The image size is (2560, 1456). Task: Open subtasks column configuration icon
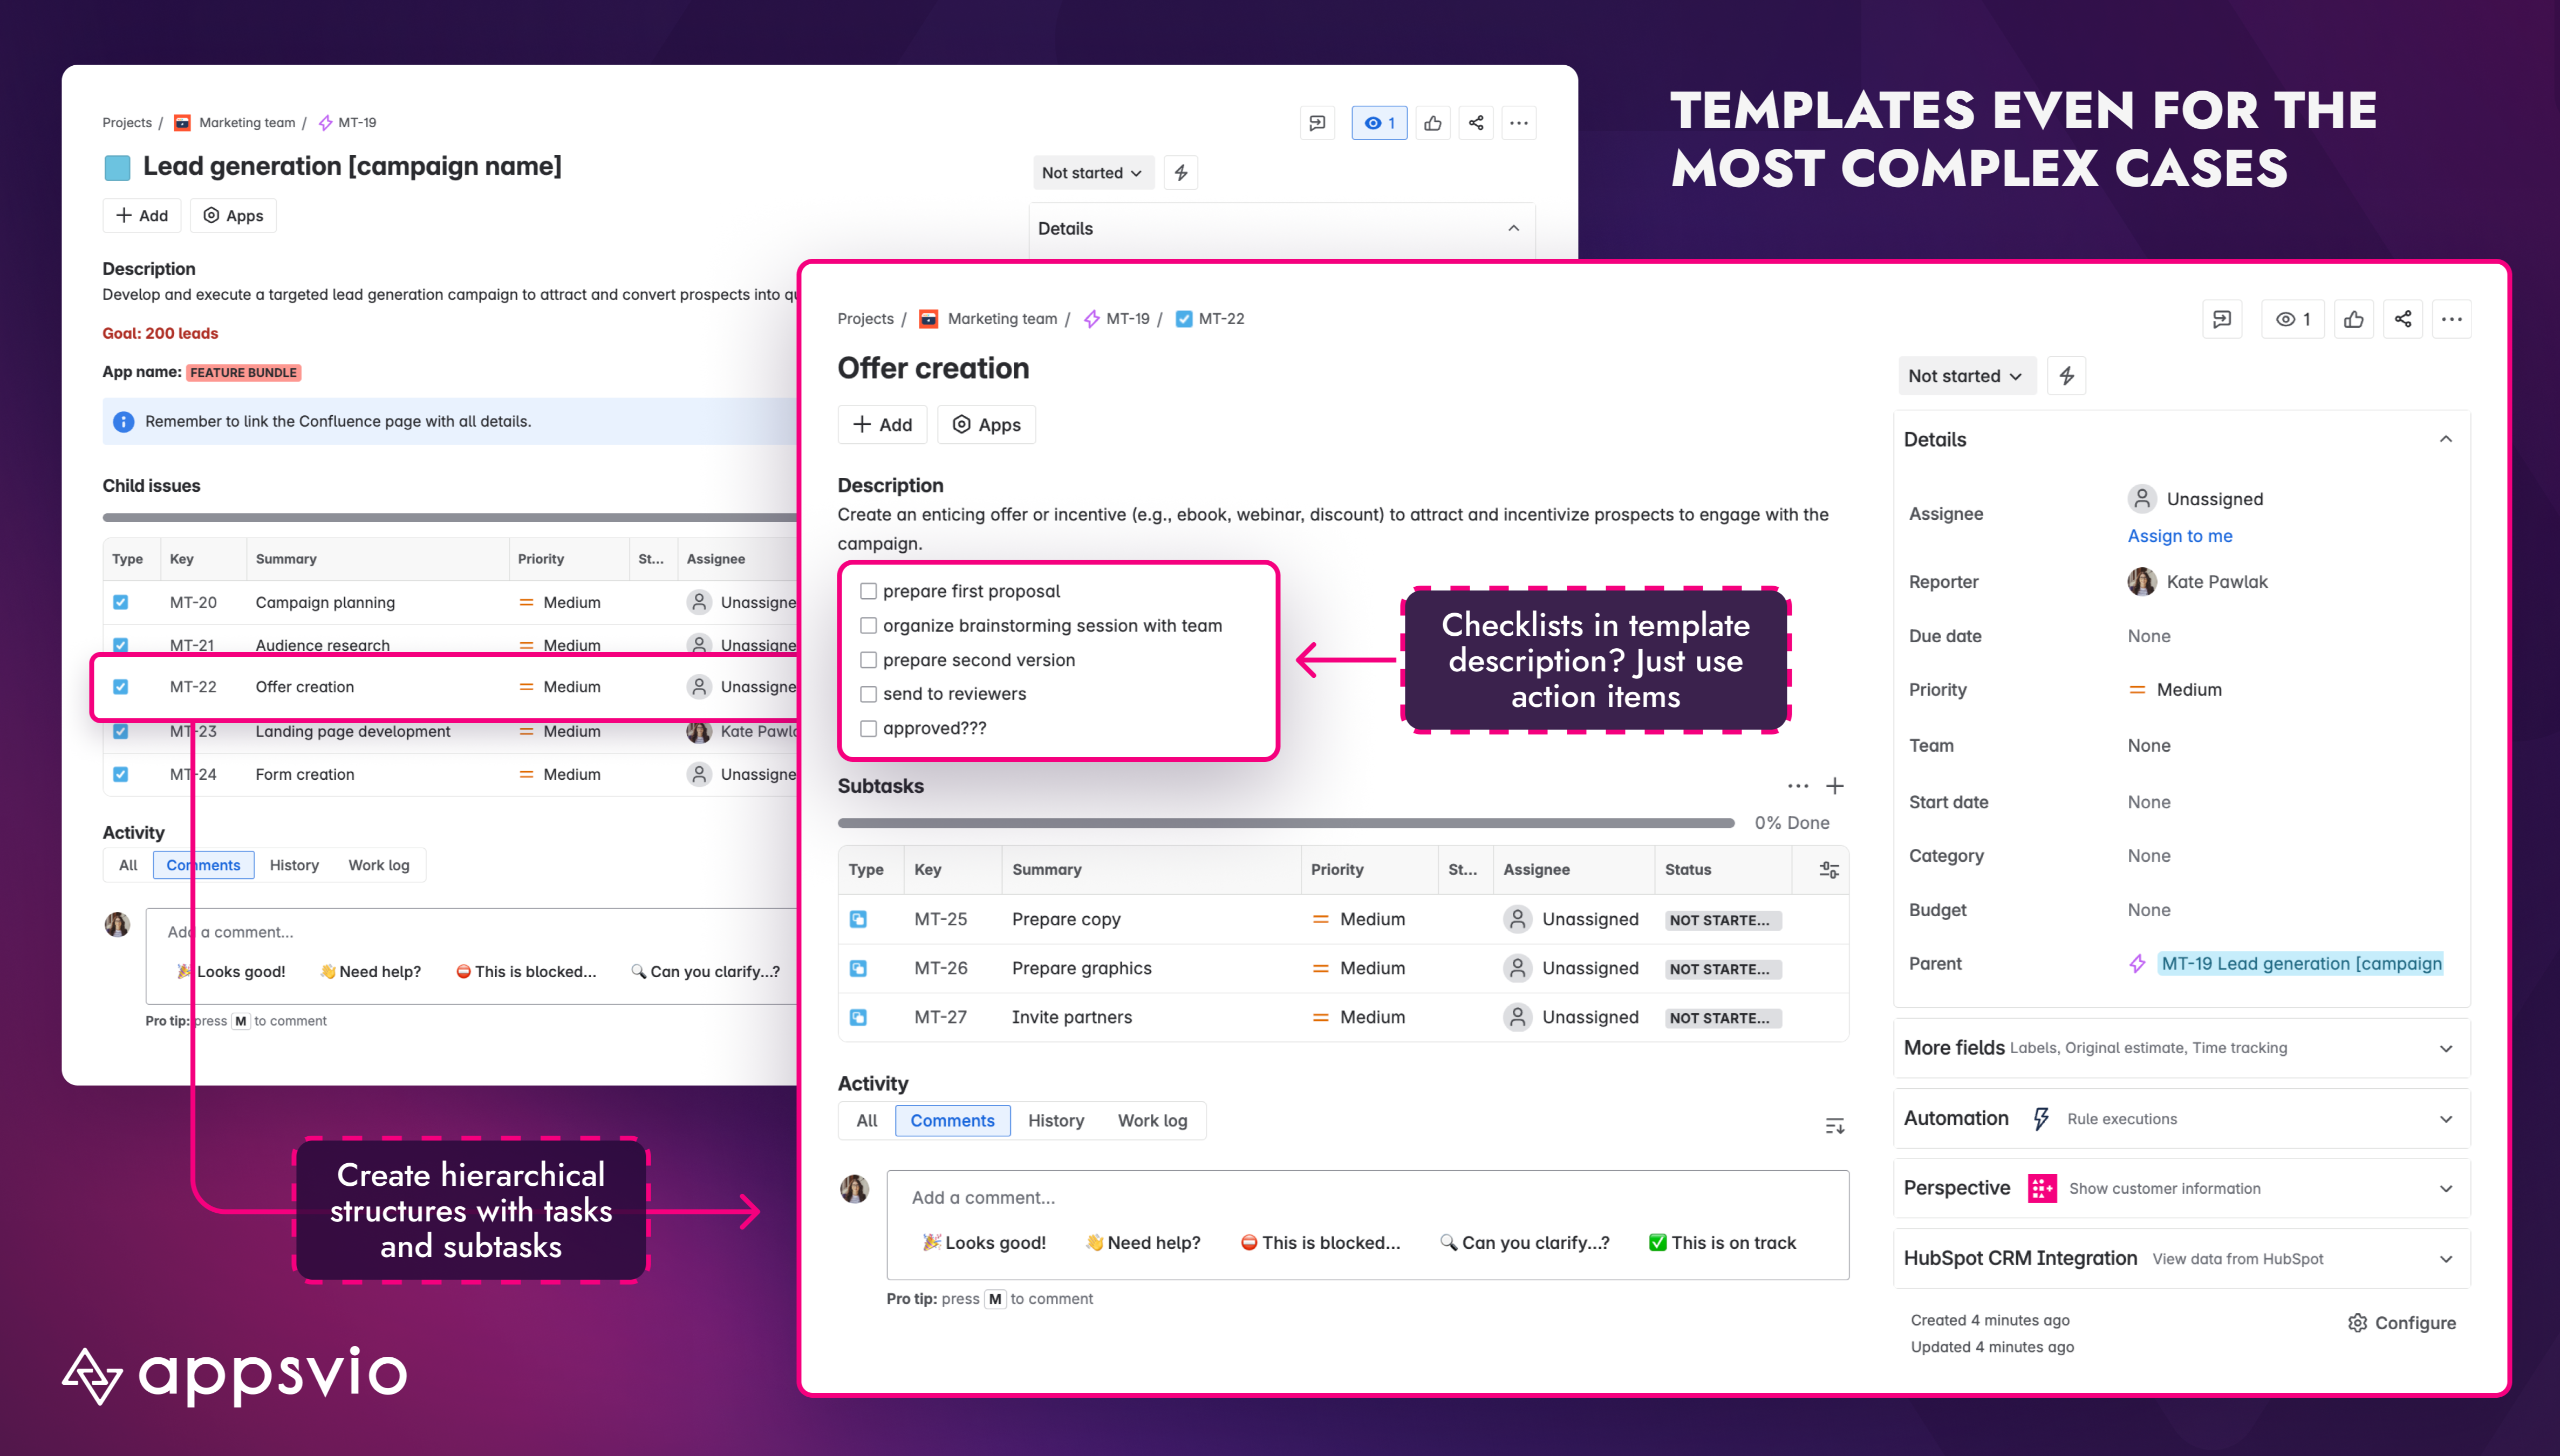coord(1829,870)
